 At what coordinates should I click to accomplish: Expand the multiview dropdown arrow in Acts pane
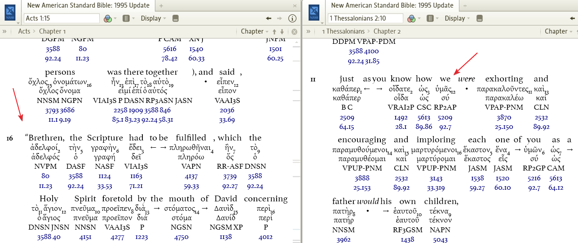coord(134,19)
